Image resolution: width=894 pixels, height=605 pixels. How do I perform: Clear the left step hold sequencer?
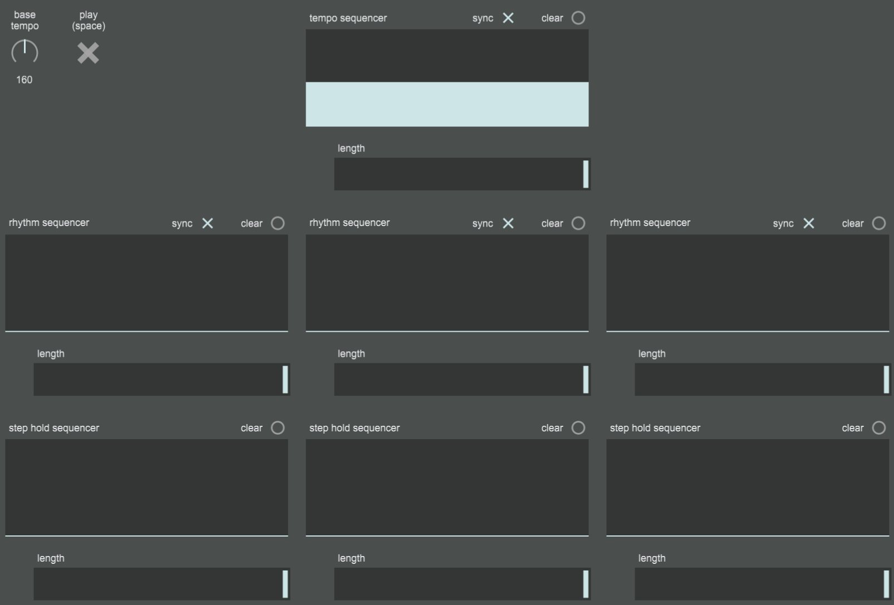pyautogui.click(x=278, y=427)
